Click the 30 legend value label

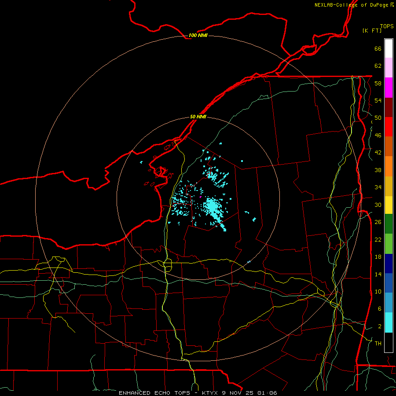click(378, 205)
